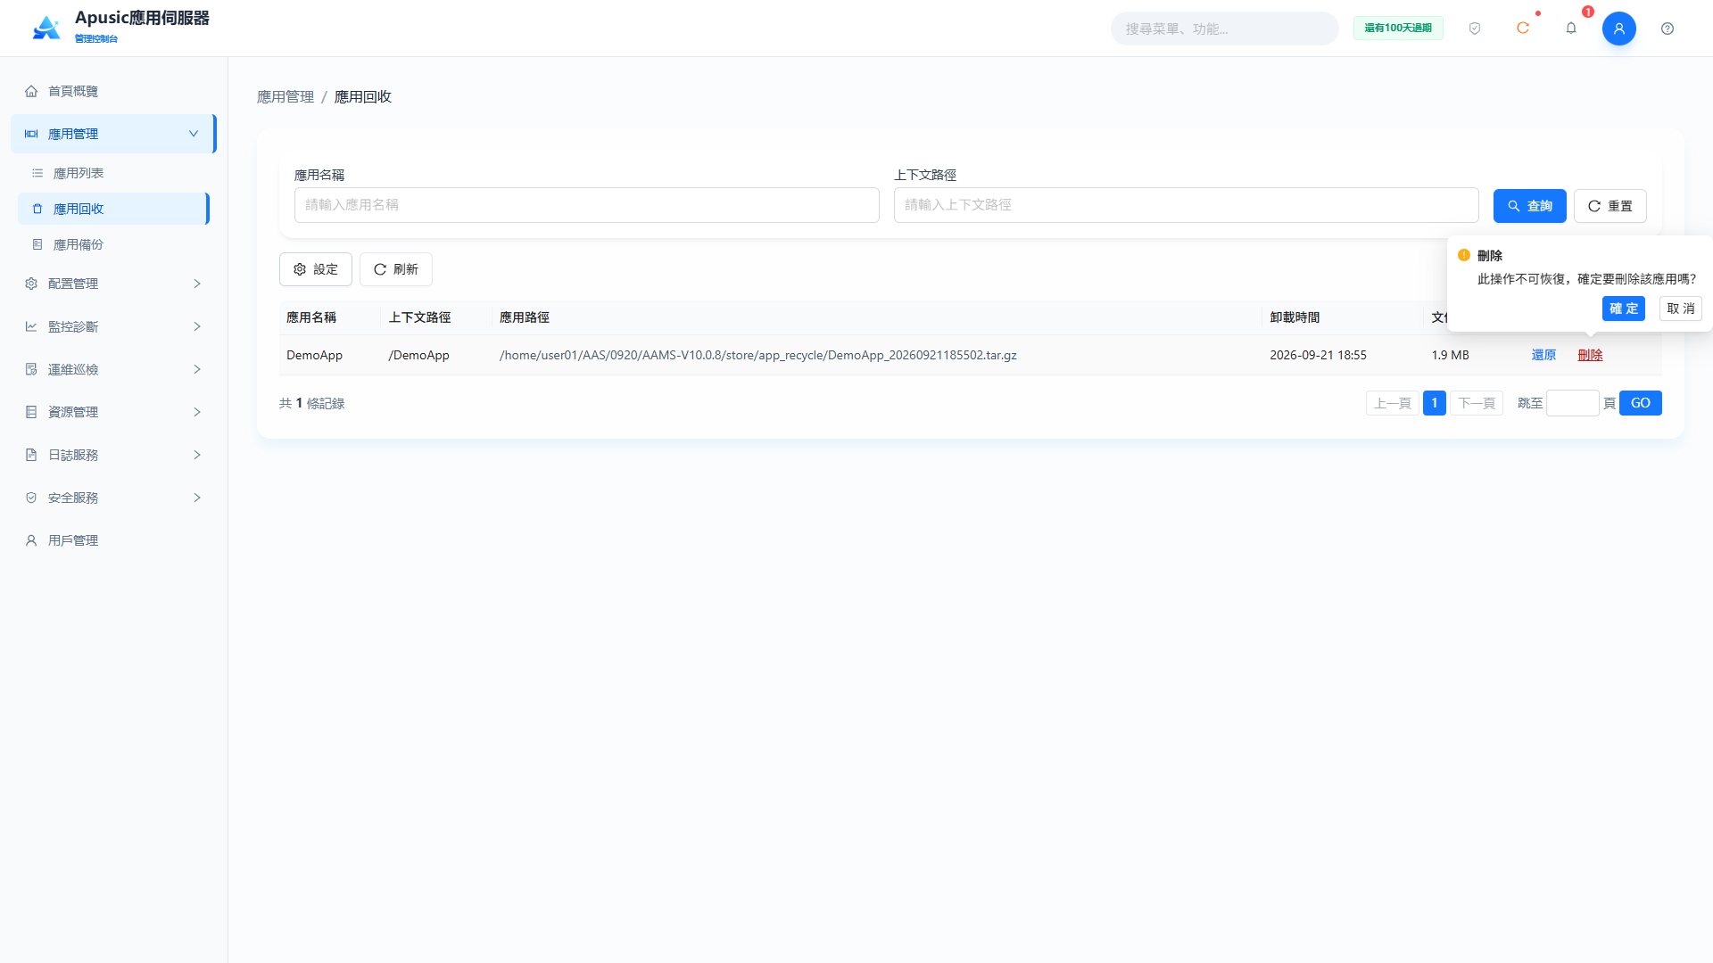The image size is (1713, 963).
Task: Click the 用戶管理 person icon
Action: (31, 540)
